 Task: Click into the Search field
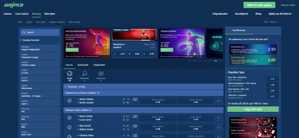tap(40, 32)
